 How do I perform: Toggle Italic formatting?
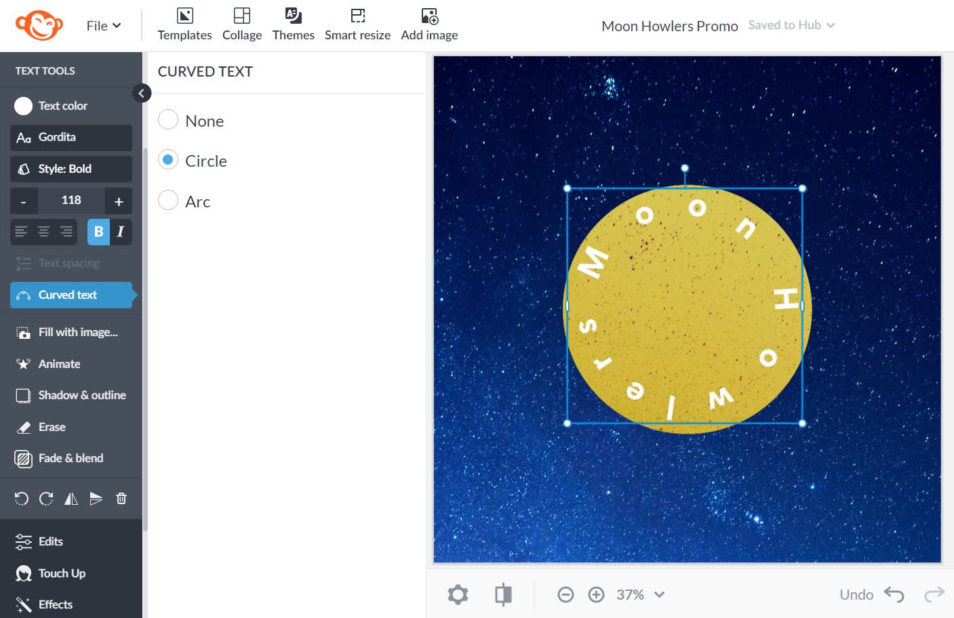121,232
